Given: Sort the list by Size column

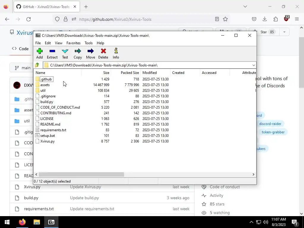Looking at the screenshot, I should [x=96, y=73].
